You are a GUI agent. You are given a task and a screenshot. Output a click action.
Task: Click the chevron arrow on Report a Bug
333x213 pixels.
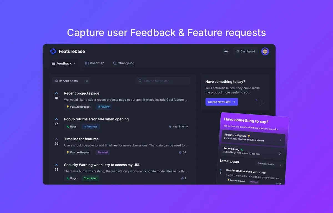tap(280, 153)
